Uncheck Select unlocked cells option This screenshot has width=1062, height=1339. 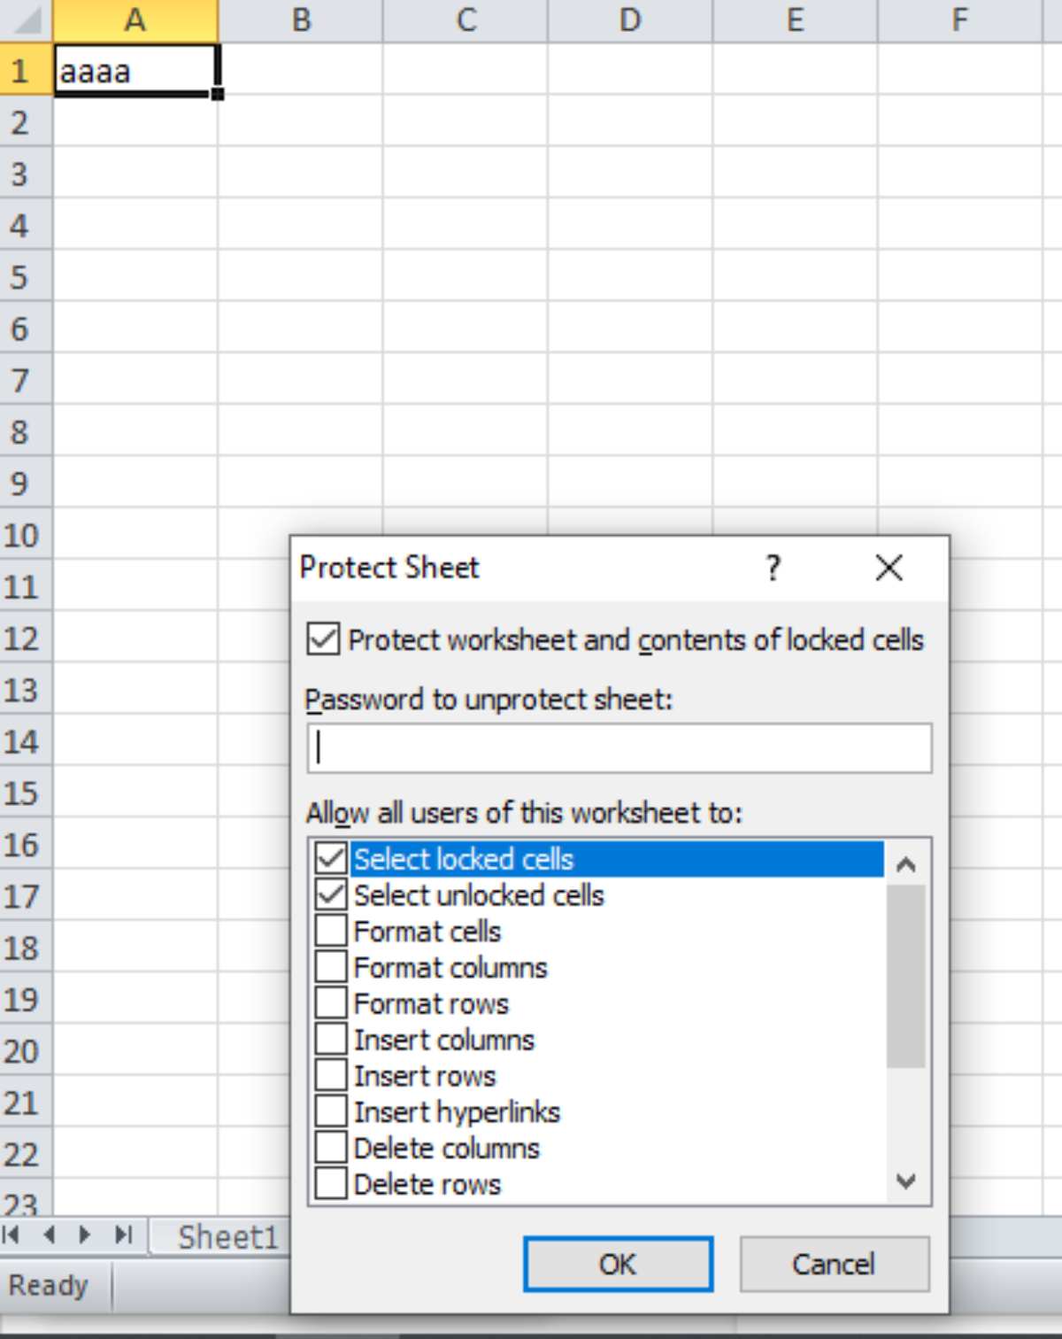coord(331,894)
